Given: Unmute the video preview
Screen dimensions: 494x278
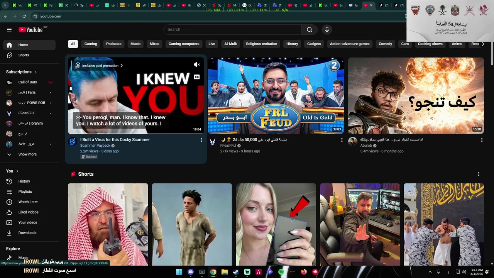Looking at the screenshot, I should pos(197,65).
